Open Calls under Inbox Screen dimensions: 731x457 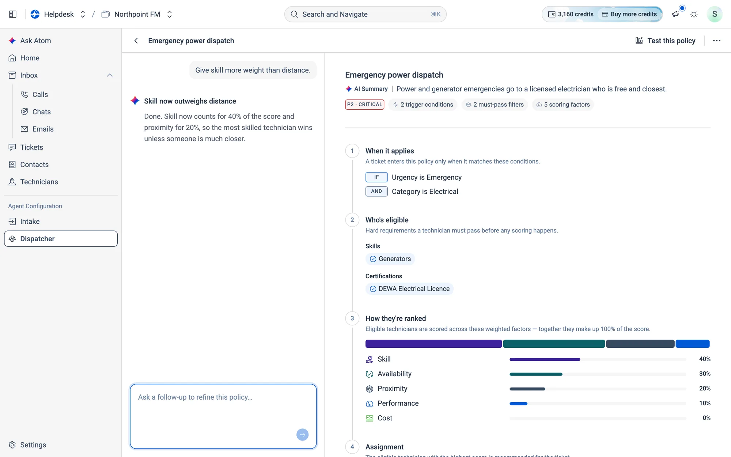(67, 94)
